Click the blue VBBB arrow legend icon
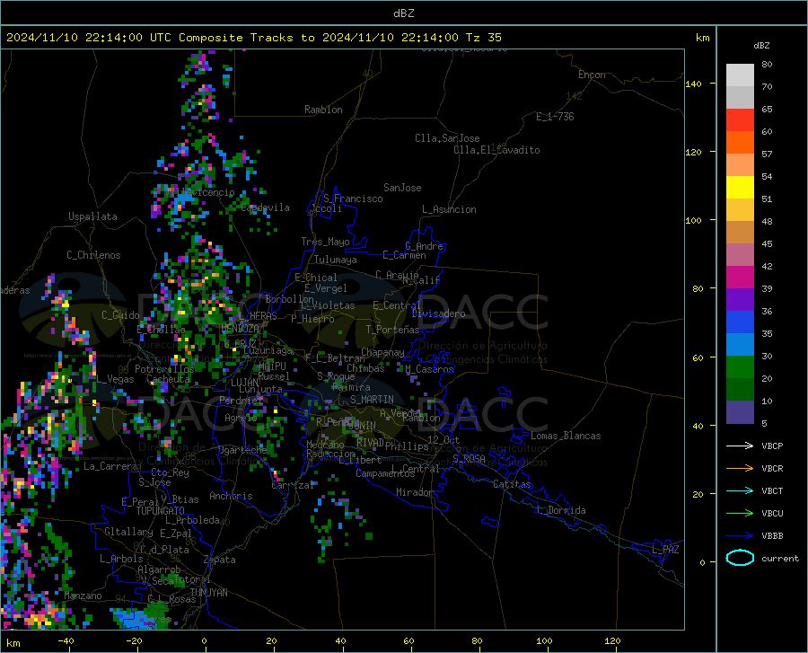Screen dimensions: 808x653 click(x=740, y=536)
